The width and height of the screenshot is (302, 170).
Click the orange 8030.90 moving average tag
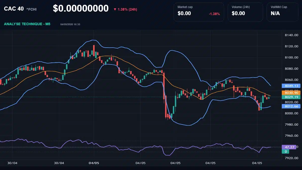pos(291,93)
